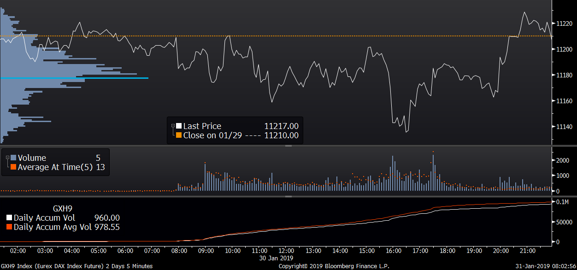This screenshot has height=270, width=577.
Task: Click the orange dotted previous close line
Action: click(276, 35)
